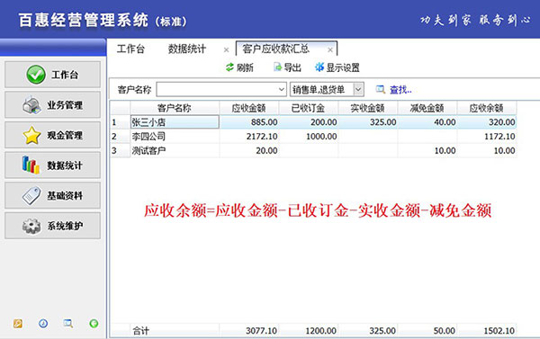540x339 pixels.
Task: Click the 40.00 减免金额 cell
Action: [x=427, y=122]
